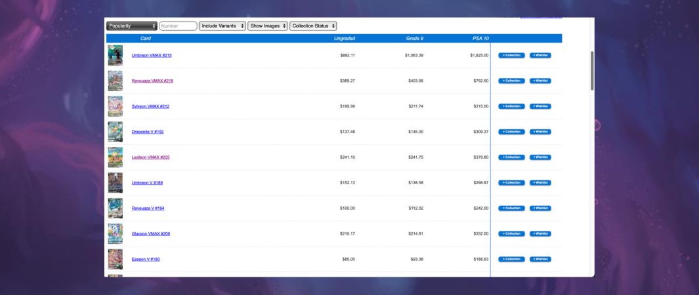
Task: Click the Espeon V #180 card thumbnail
Action: [x=115, y=259]
